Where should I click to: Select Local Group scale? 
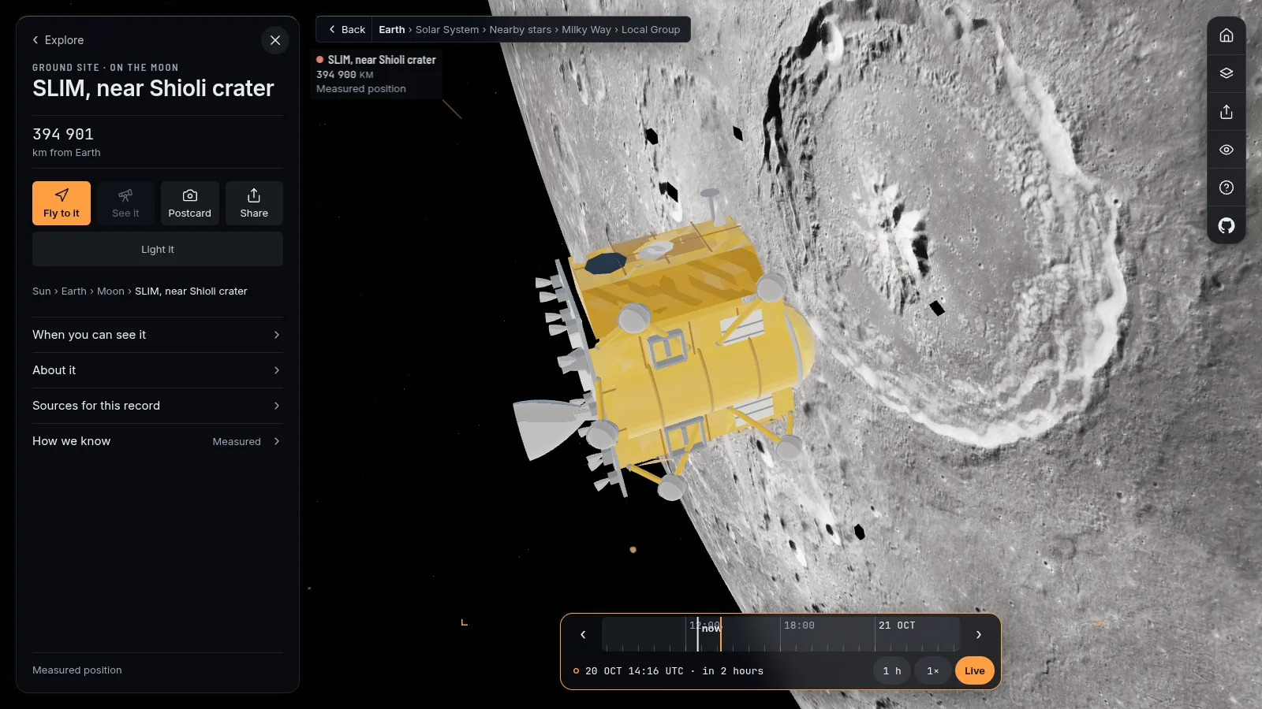[x=651, y=30]
